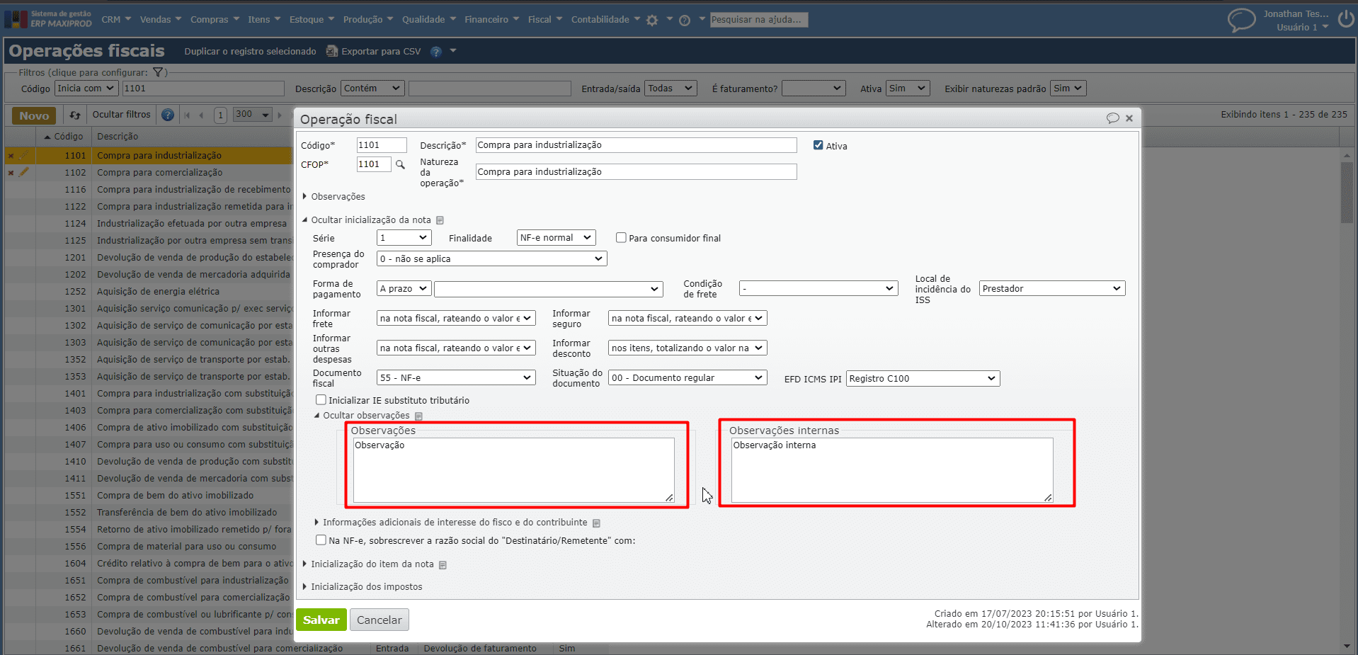Collapse Ocultar inicialização da nota section

point(367,220)
